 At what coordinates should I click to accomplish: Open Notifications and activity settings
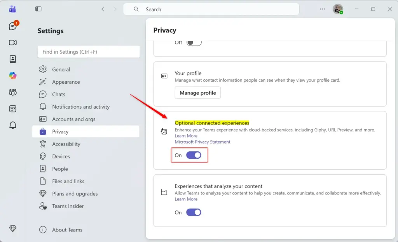click(86, 107)
